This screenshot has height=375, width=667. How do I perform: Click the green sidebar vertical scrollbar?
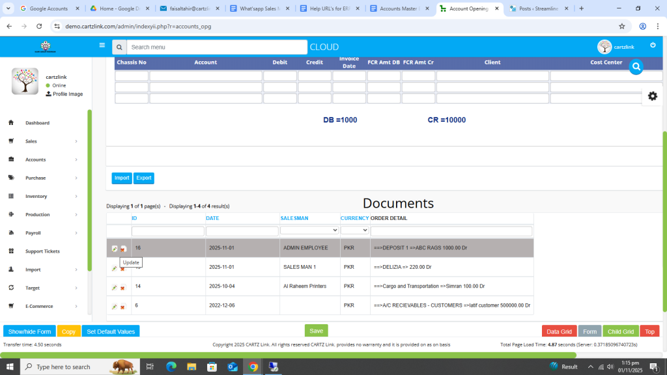(89, 189)
